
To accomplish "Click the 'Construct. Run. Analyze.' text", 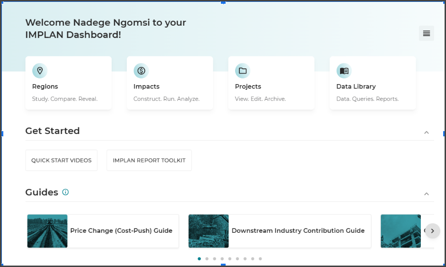I will [x=166, y=99].
